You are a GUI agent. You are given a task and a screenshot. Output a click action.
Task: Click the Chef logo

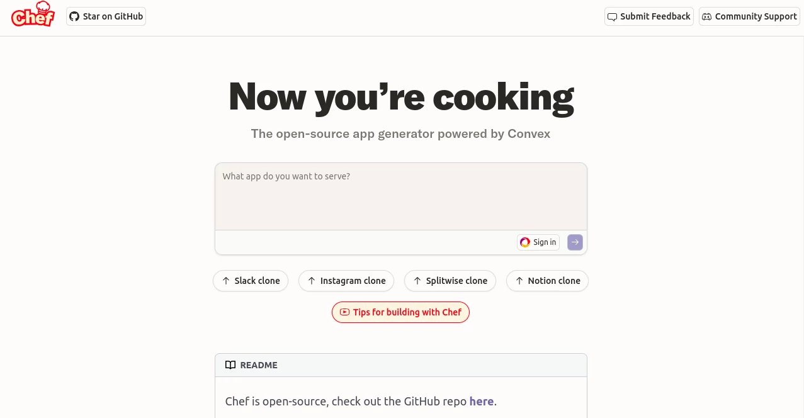coord(32,16)
